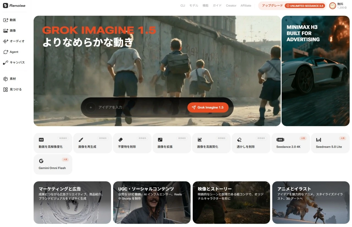Click the 無料 plan label

click(x=340, y=4)
